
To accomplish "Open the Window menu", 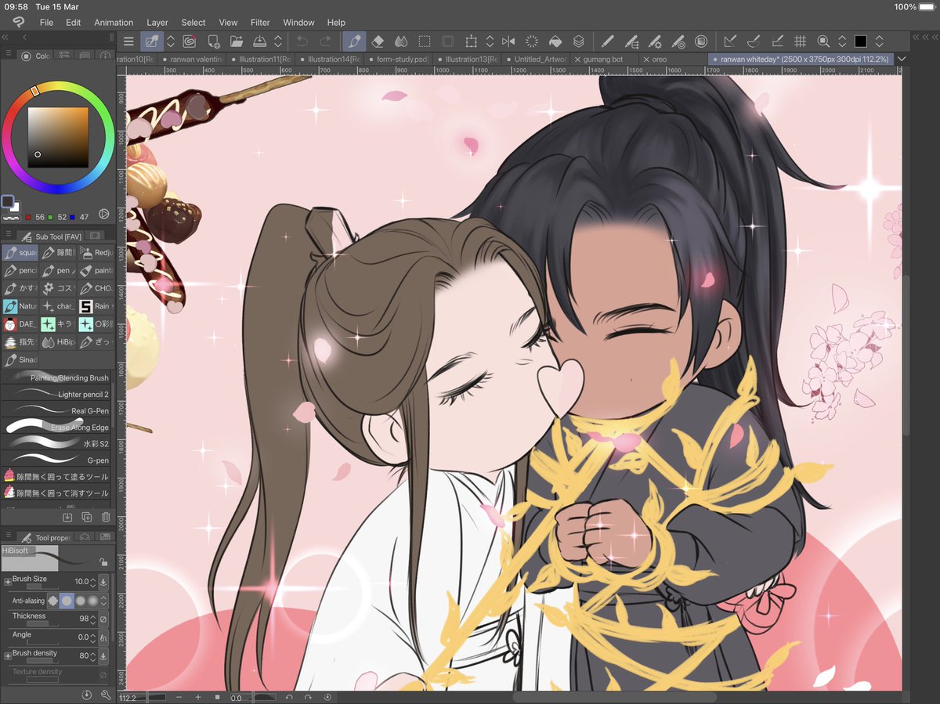I will 298,23.
